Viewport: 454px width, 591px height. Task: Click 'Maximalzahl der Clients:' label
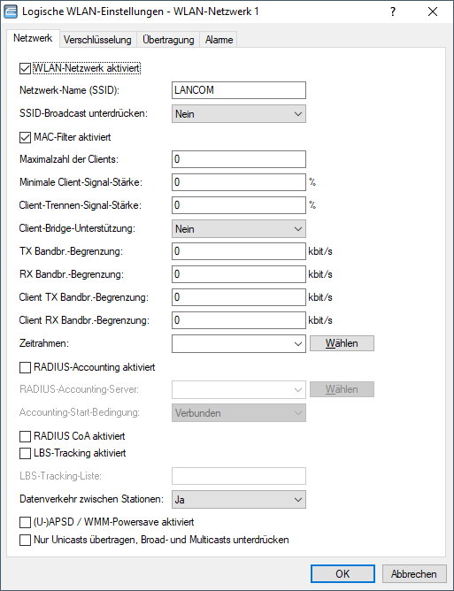tap(69, 159)
